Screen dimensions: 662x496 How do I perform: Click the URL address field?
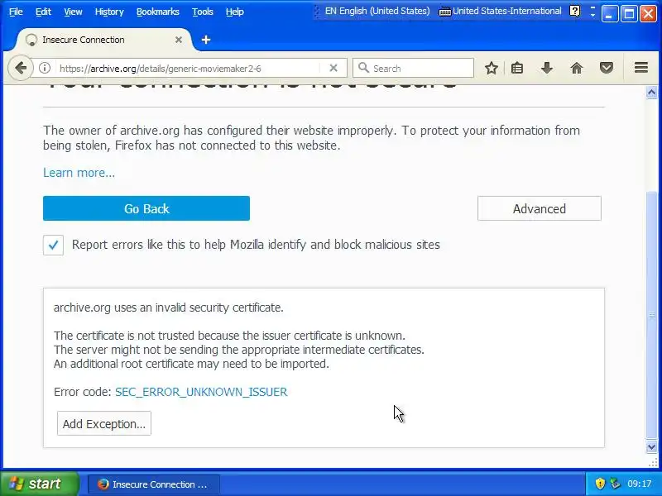(x=188, y=69)
